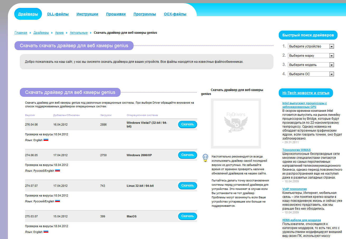Open the Архив breadcrumb link
The height and width of the screenshot is (239, 346).
coord(59,33)
